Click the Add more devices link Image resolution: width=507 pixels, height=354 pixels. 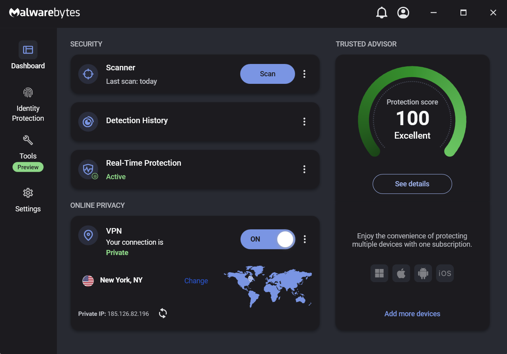pos(412,314)
